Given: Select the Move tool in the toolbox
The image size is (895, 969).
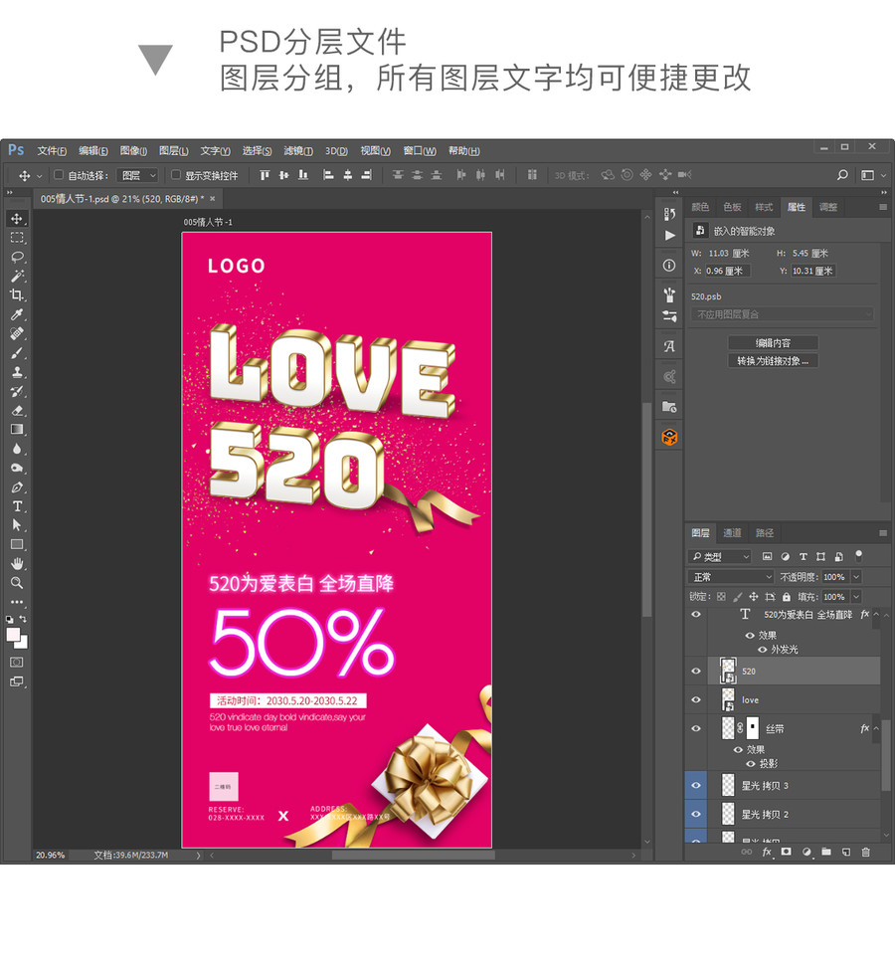Looking at the screenshot, I should point(17,219).
